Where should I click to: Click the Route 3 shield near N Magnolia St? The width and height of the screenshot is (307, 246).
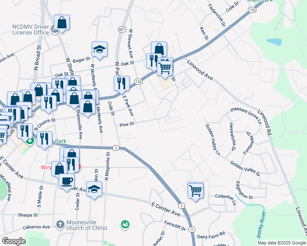click(116, 148)
